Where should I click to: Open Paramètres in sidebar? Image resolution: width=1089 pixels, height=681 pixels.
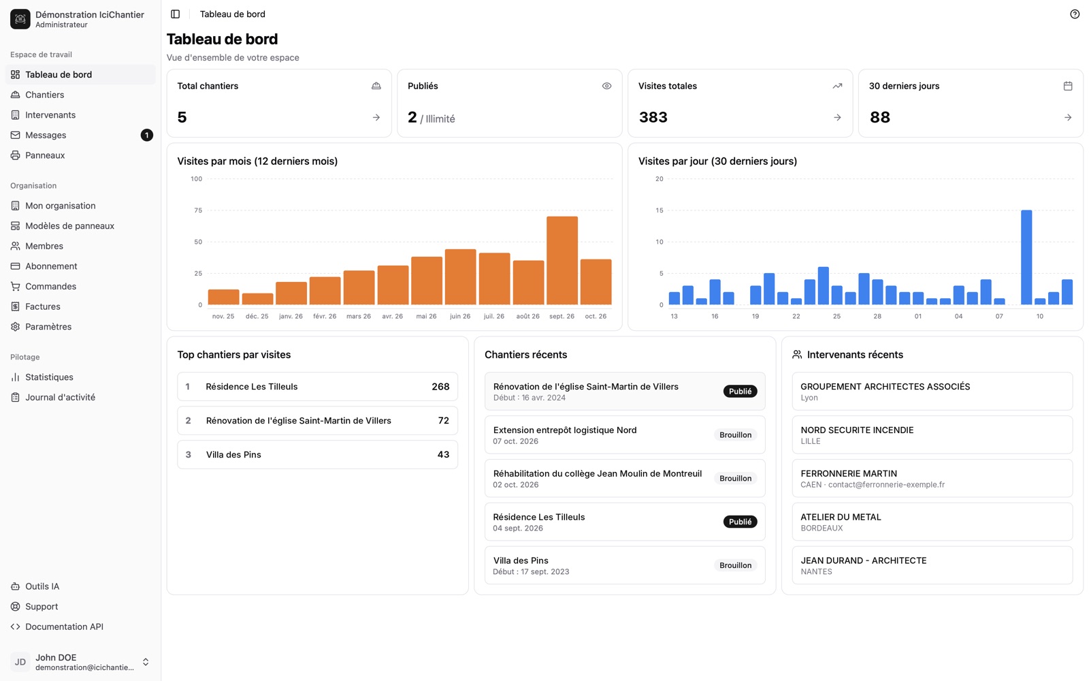pyautogui.click(x=80, y=327)
